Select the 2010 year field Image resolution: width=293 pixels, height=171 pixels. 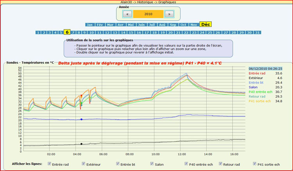coord(148,14)
